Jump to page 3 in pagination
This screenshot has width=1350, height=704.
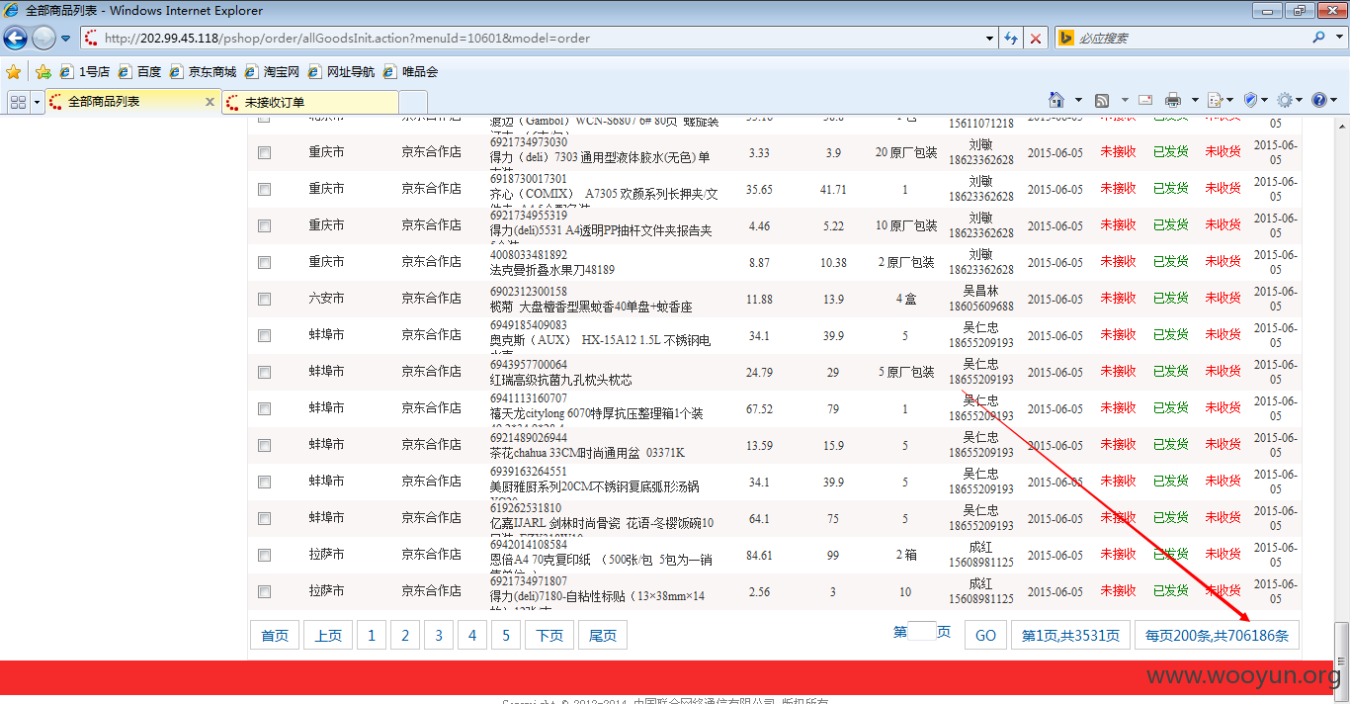tap(439, 636)
